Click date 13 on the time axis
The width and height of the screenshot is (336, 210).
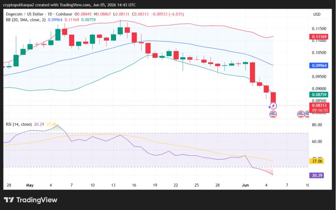113,185
